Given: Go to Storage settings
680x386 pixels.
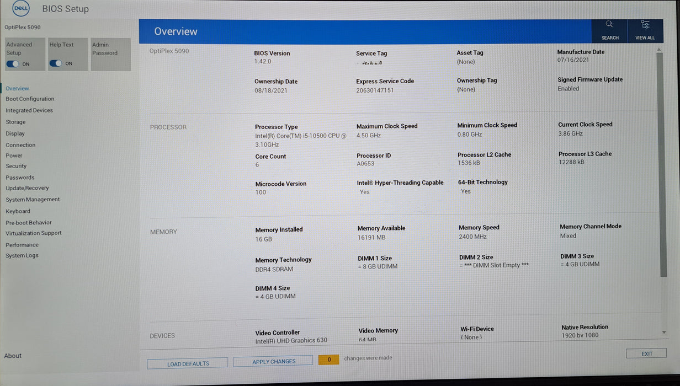Looking at the screenshot, I should click(15, 122).
